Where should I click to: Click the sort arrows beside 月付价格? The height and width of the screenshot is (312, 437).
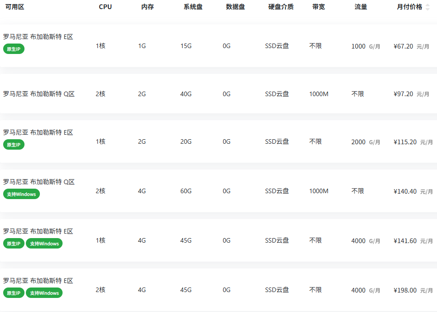(427, 7)
